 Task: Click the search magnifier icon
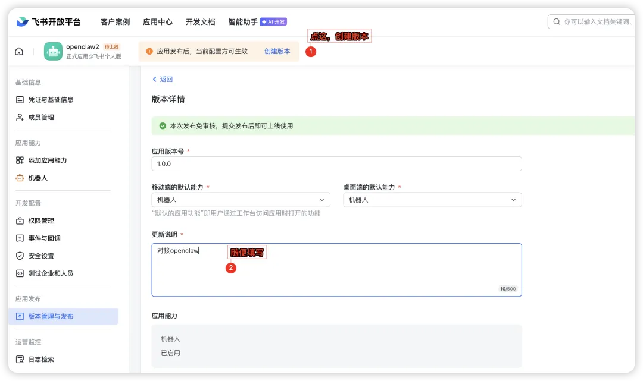click(x=557, y=21)
